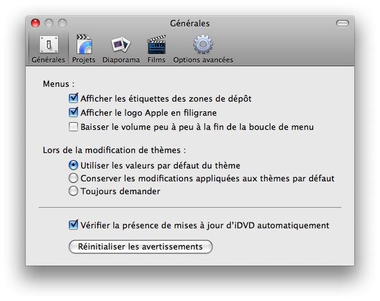
Task: Click the grayed-out zoom window button
Action: (62, 23)
